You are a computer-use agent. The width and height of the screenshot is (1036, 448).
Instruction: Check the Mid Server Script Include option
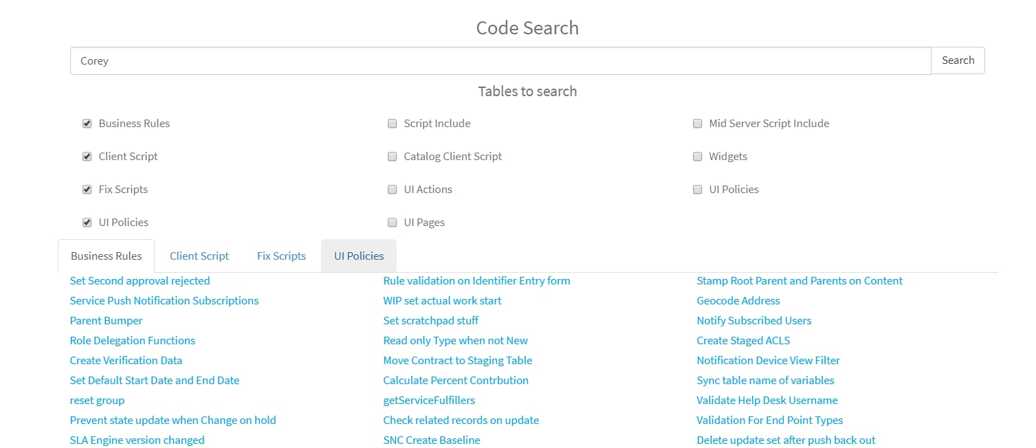[697, 123]
